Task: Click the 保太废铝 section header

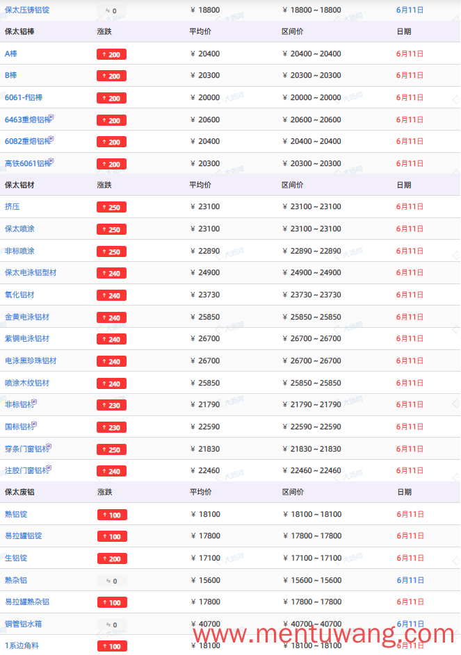Action: click(19, 492)
